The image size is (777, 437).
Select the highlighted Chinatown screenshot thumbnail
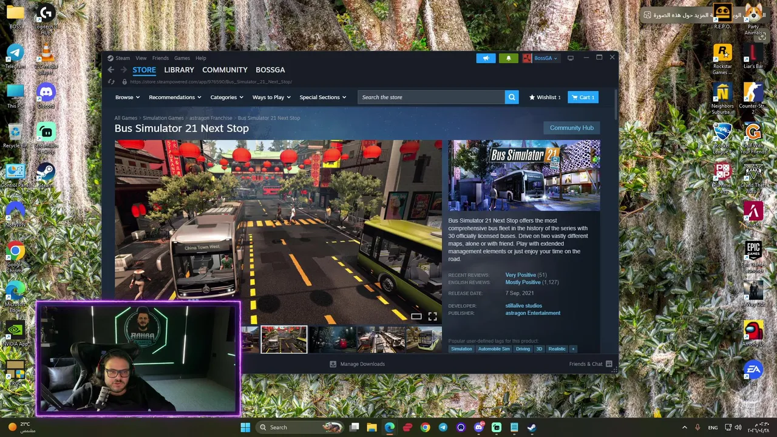tap(284, 340)
